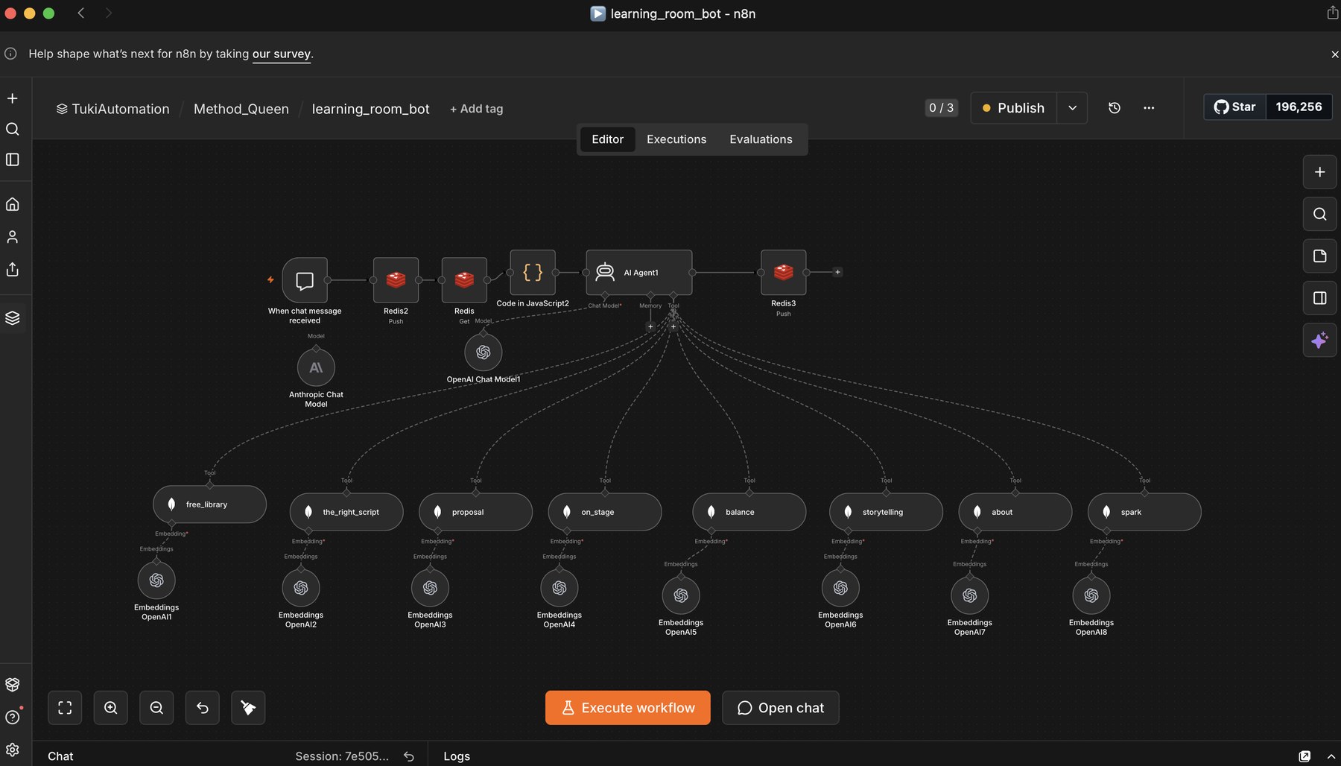Open the survey link in banner
Screen dimensions: 1341x766
tap(282, 54)
